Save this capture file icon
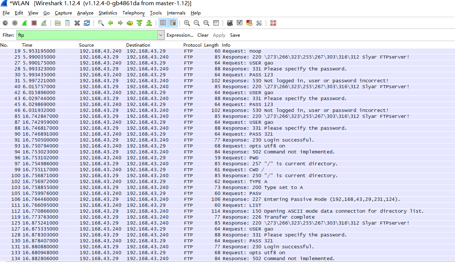Image resolution: width=455 pixels, height=262 pixels. (x=68, y=23)
